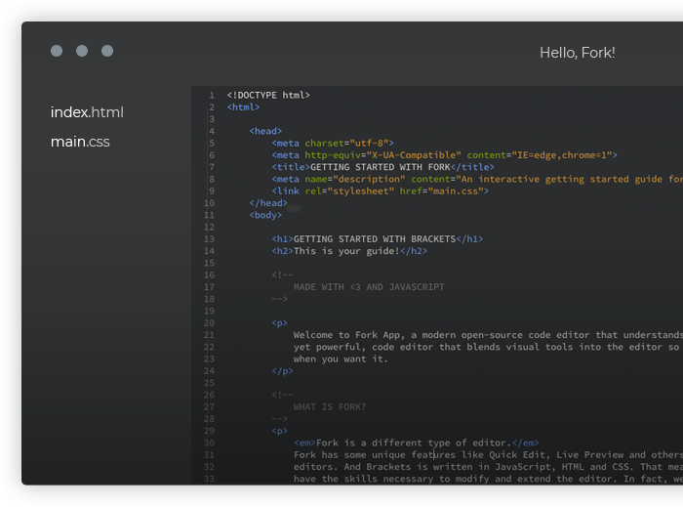Click the first gray window control dot
The height and width of the screenshot is (507, 683).
click(x=57, y=51)
